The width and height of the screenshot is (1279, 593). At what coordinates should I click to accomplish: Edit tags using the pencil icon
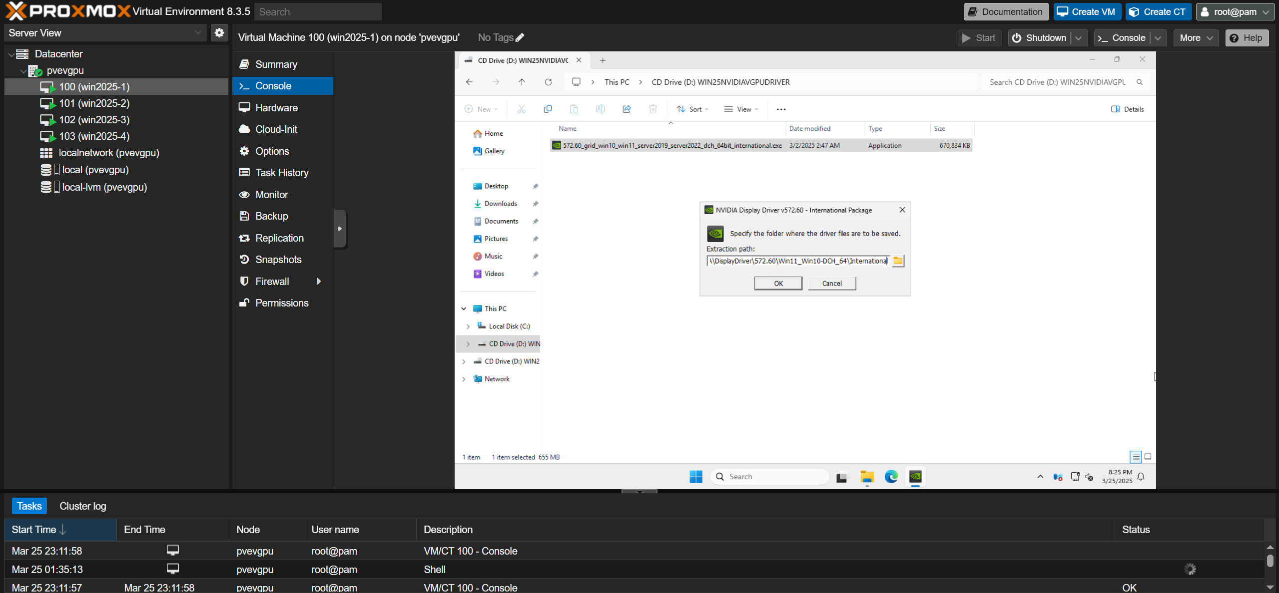point(520,37)
